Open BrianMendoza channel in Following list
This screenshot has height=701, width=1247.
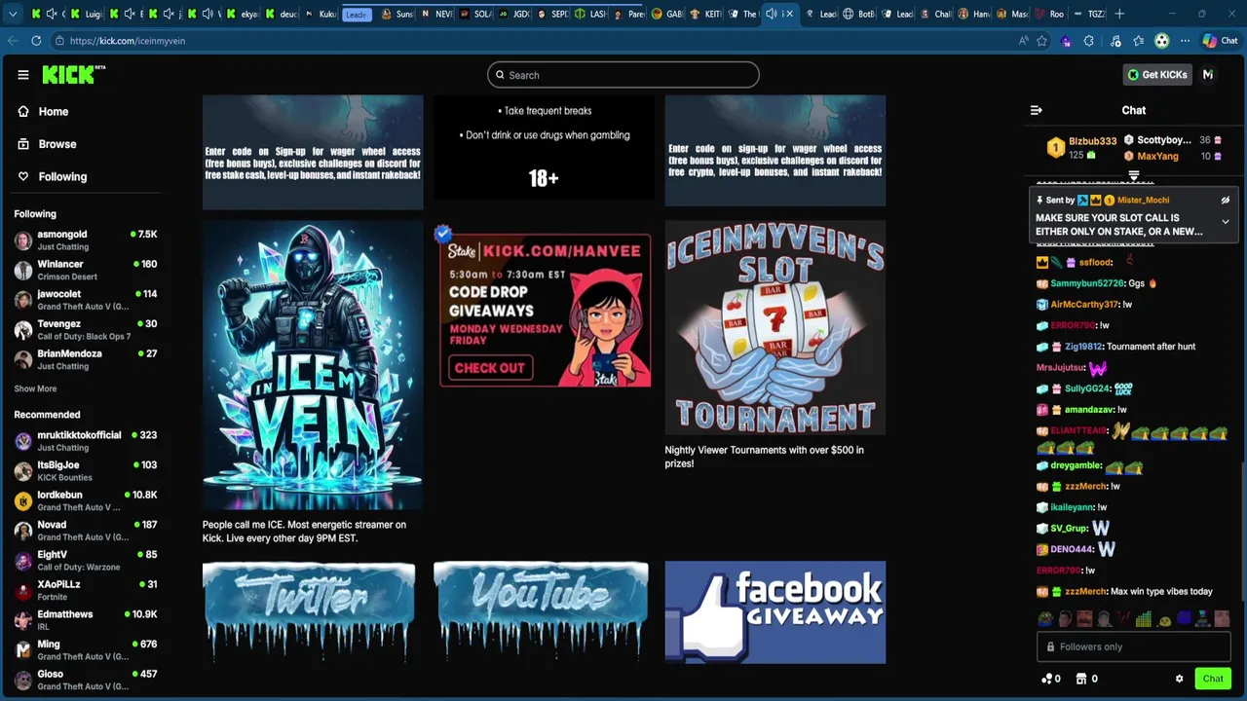[x=86, y=359]
